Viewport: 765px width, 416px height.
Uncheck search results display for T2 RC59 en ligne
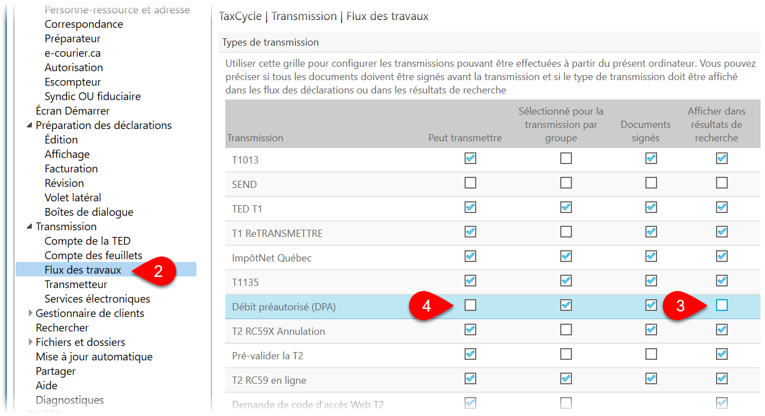pos(722,379)
